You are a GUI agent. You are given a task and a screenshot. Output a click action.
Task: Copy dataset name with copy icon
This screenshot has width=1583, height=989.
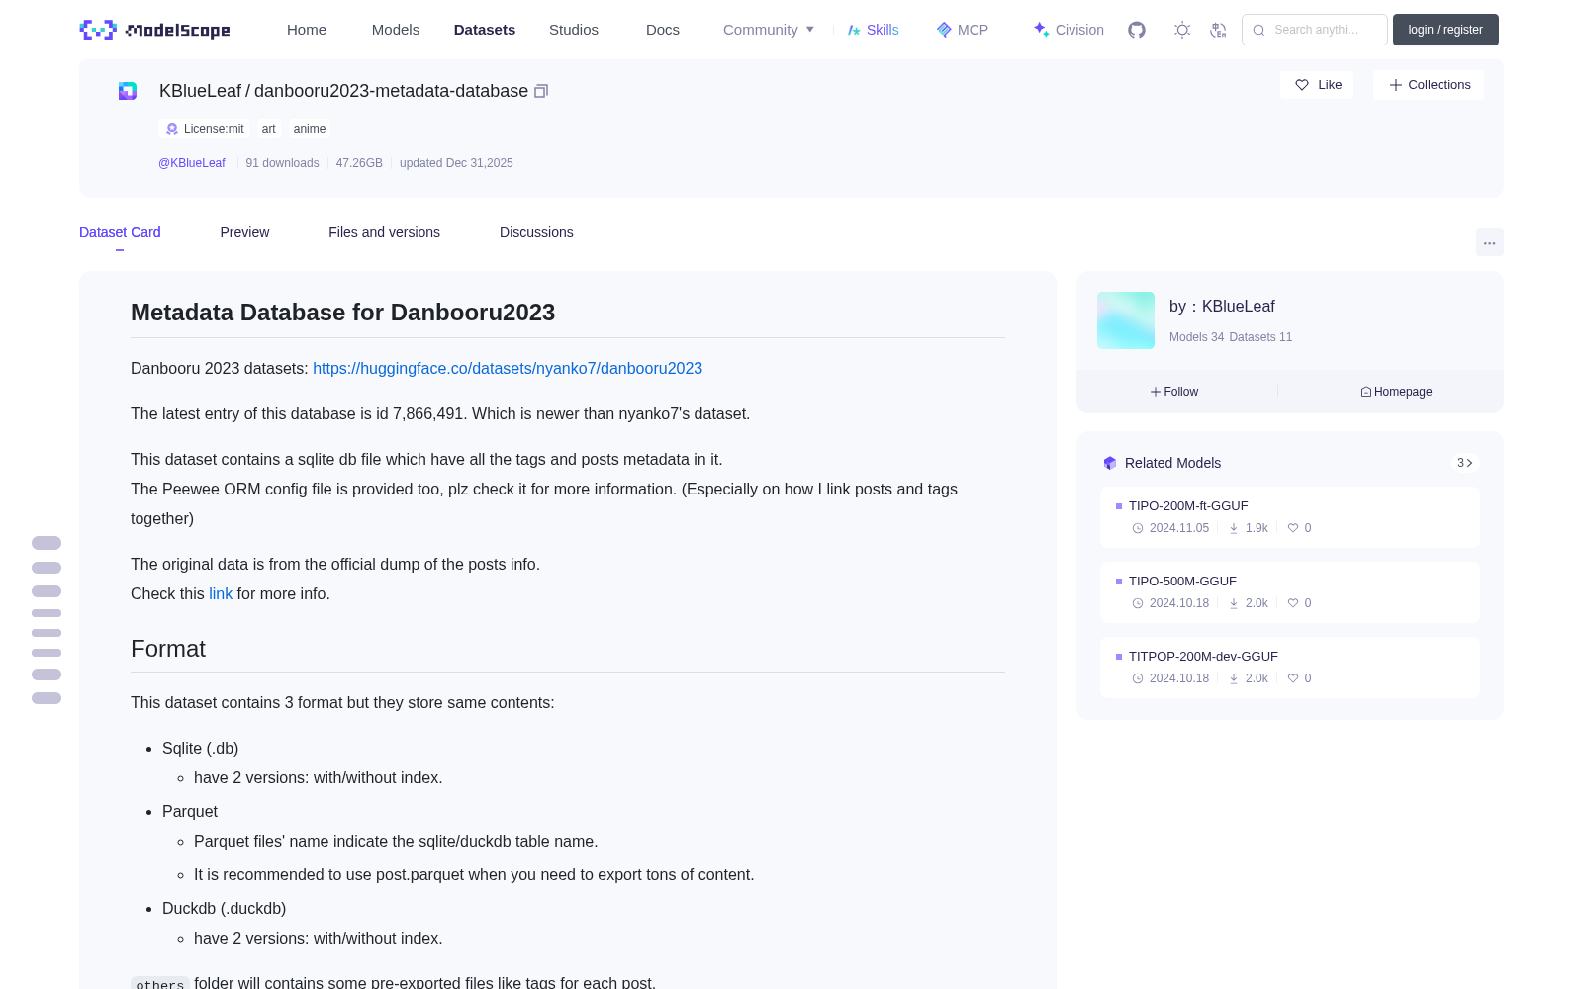click(x=541, y=91)
